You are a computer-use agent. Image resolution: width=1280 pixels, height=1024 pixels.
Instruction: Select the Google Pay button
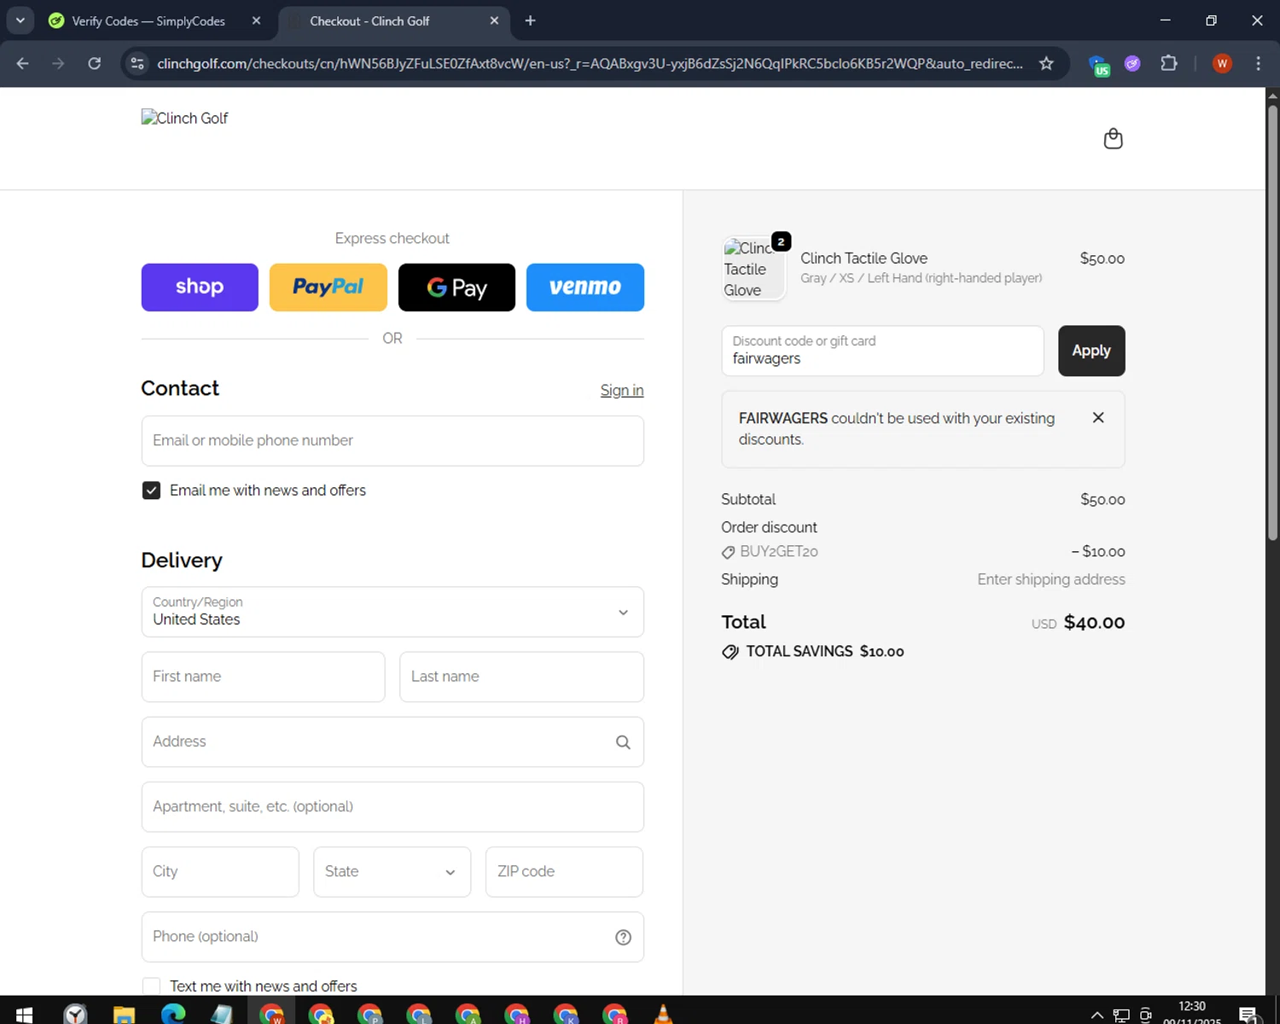point(457,288)
